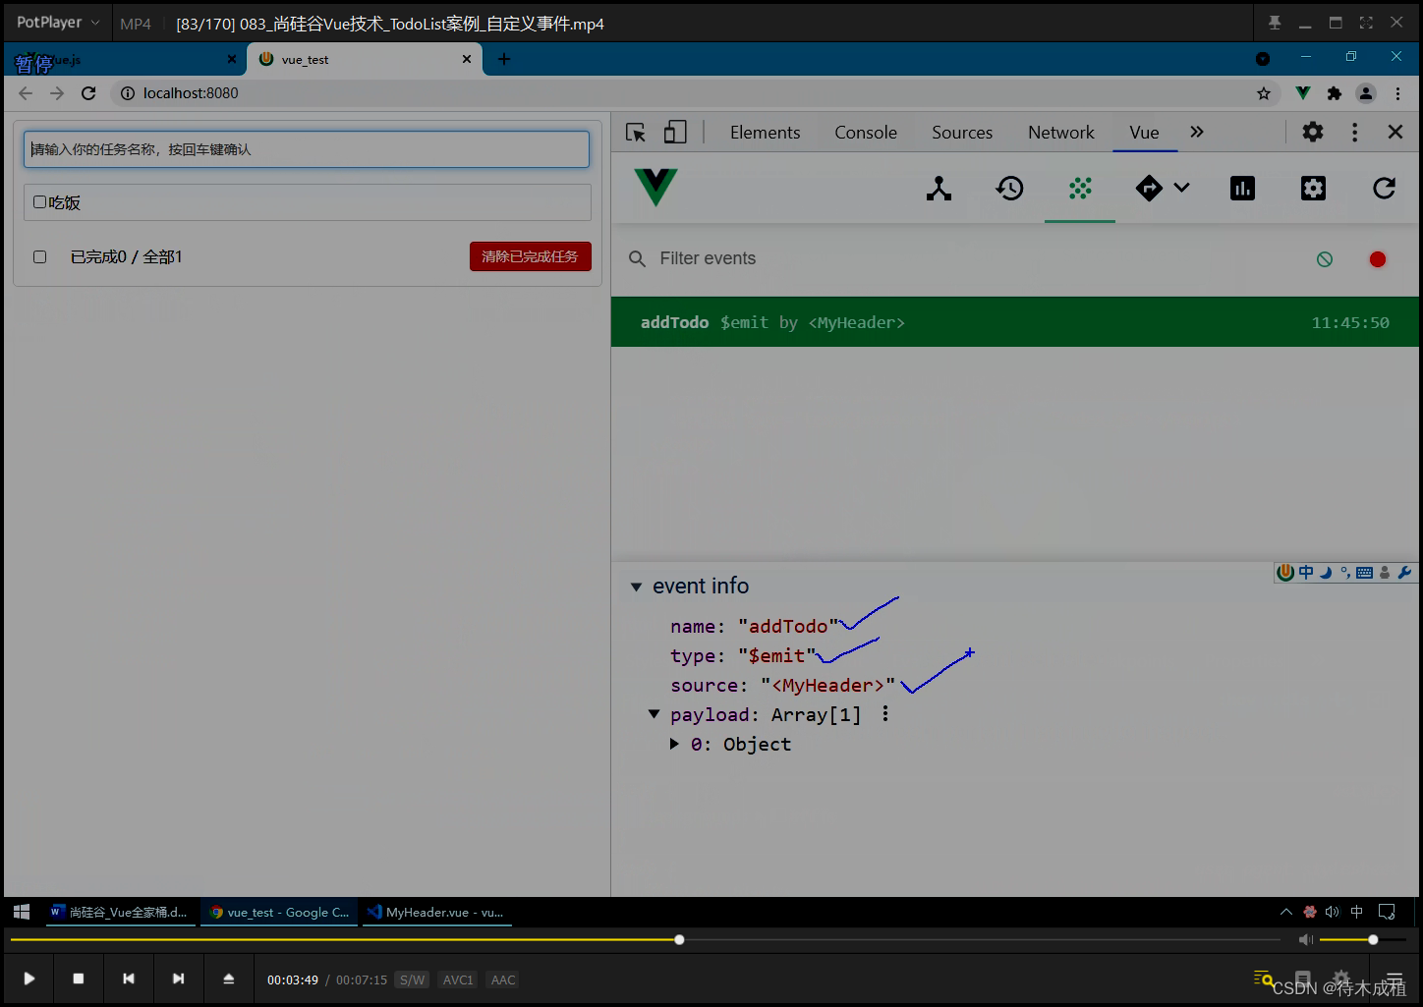This screenshot has width=1423, height=1007.
Task: Go back in browser history
Action: click(x=26, y=93)
